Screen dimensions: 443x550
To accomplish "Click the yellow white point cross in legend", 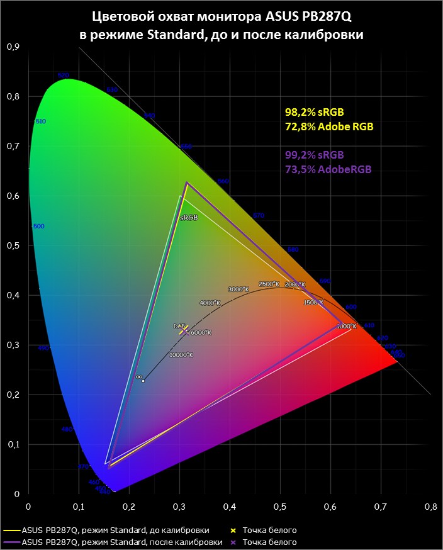I will coord(235,530).
